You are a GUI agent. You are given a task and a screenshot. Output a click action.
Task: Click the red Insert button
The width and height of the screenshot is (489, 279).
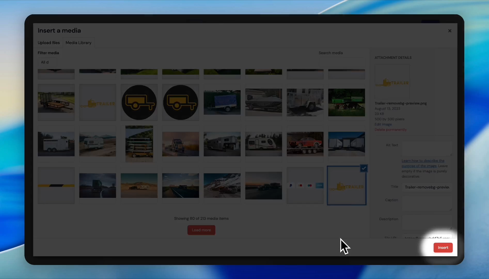click(443, 247)
